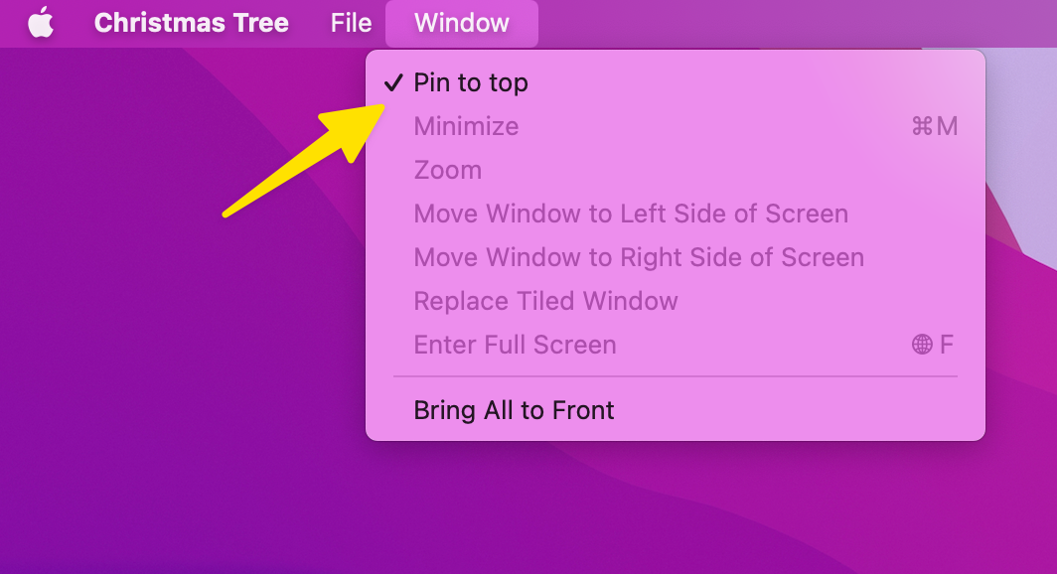Open the Apple menu logo

pos(41,23)
